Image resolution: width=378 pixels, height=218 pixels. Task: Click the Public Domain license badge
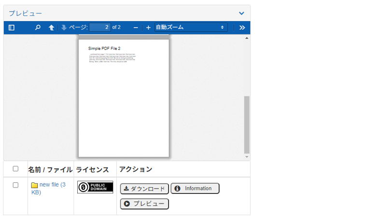[x=95, y=187]
